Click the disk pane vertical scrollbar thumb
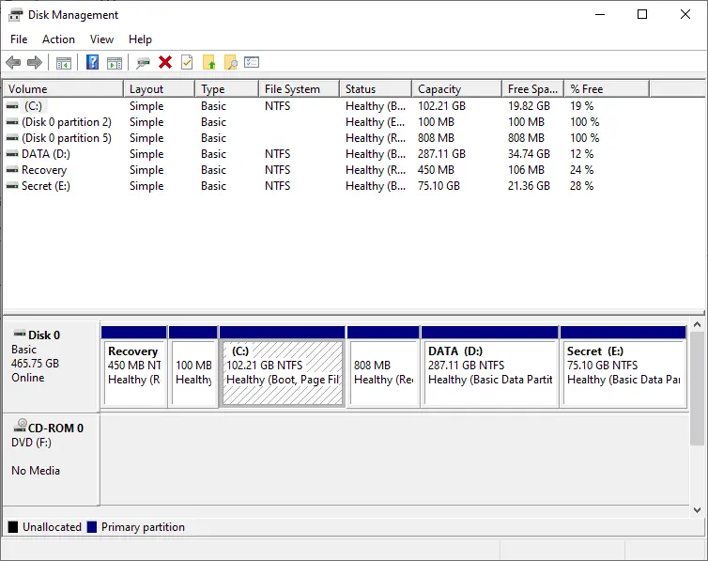The height and width of the screenshot is (561, 708). 697,388
